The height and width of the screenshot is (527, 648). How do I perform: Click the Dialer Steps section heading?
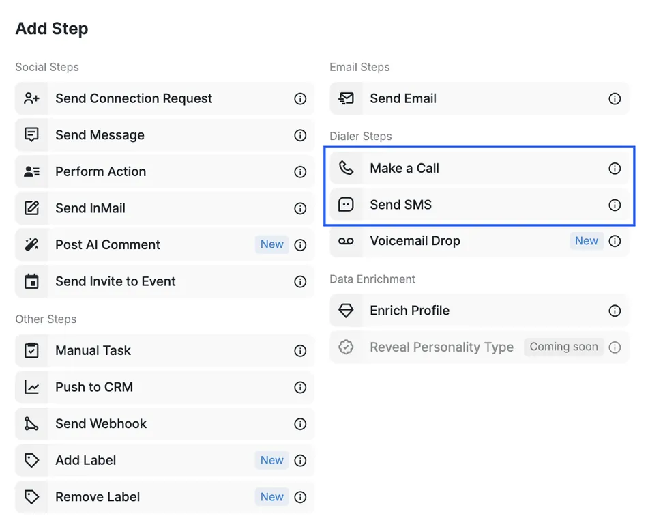point(360,136)
